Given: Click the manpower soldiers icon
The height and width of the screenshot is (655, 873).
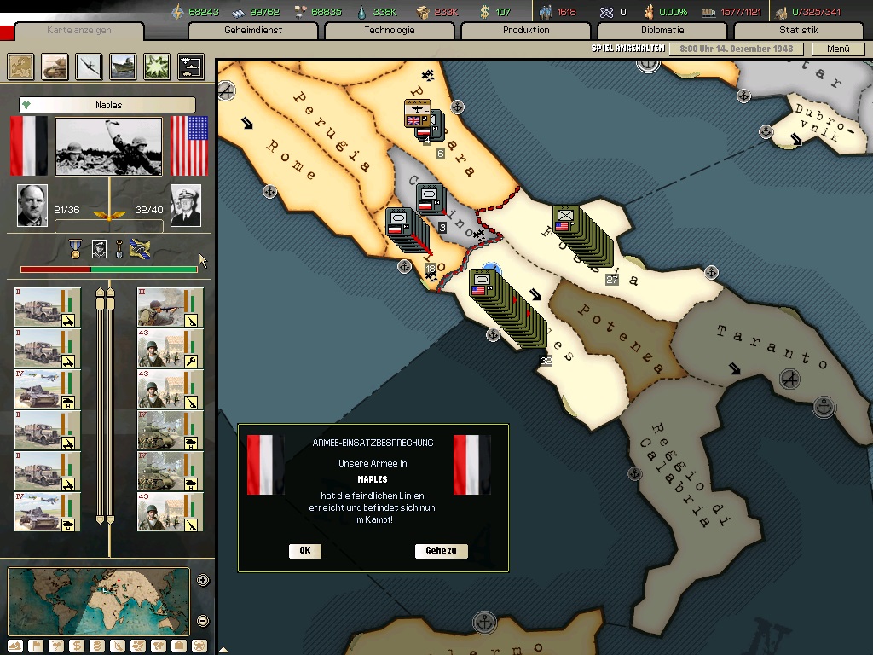Looking at the screenshot, I should [x=546, y=12].
